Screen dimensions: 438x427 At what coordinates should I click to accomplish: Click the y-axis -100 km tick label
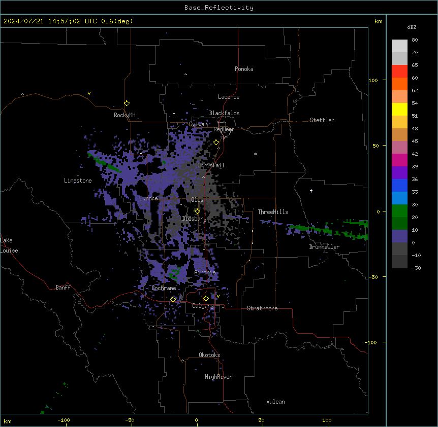371,342
